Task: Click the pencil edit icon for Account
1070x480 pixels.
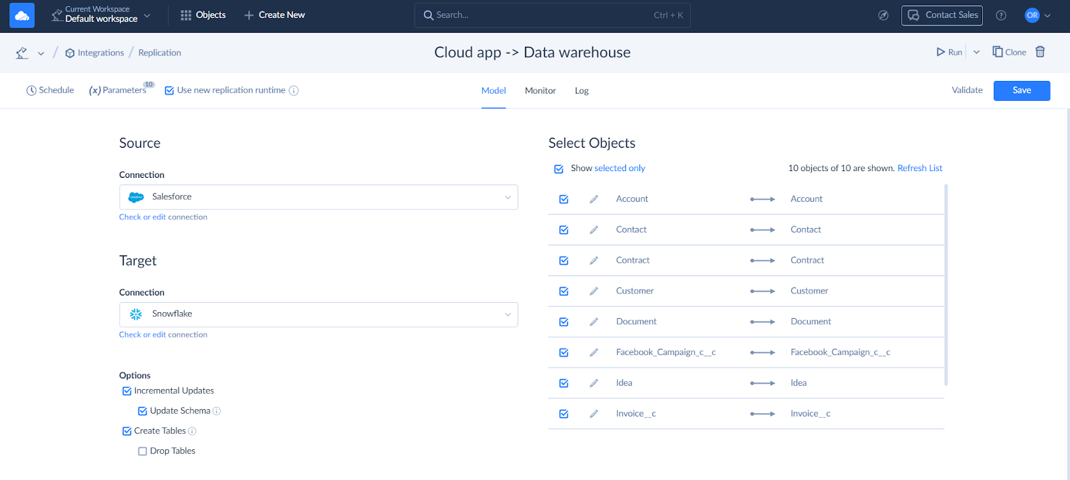Action: (593, 199)
